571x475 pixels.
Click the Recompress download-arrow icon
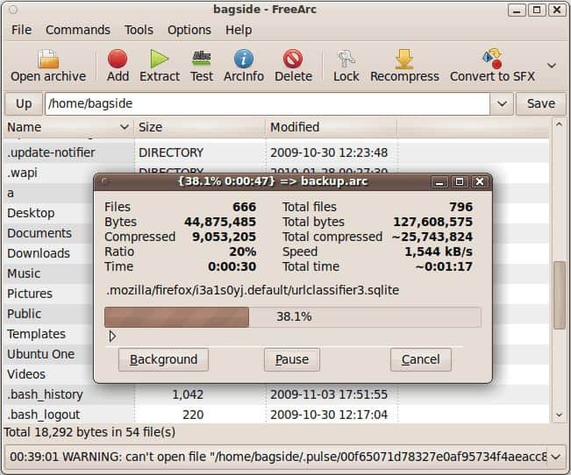404,59
